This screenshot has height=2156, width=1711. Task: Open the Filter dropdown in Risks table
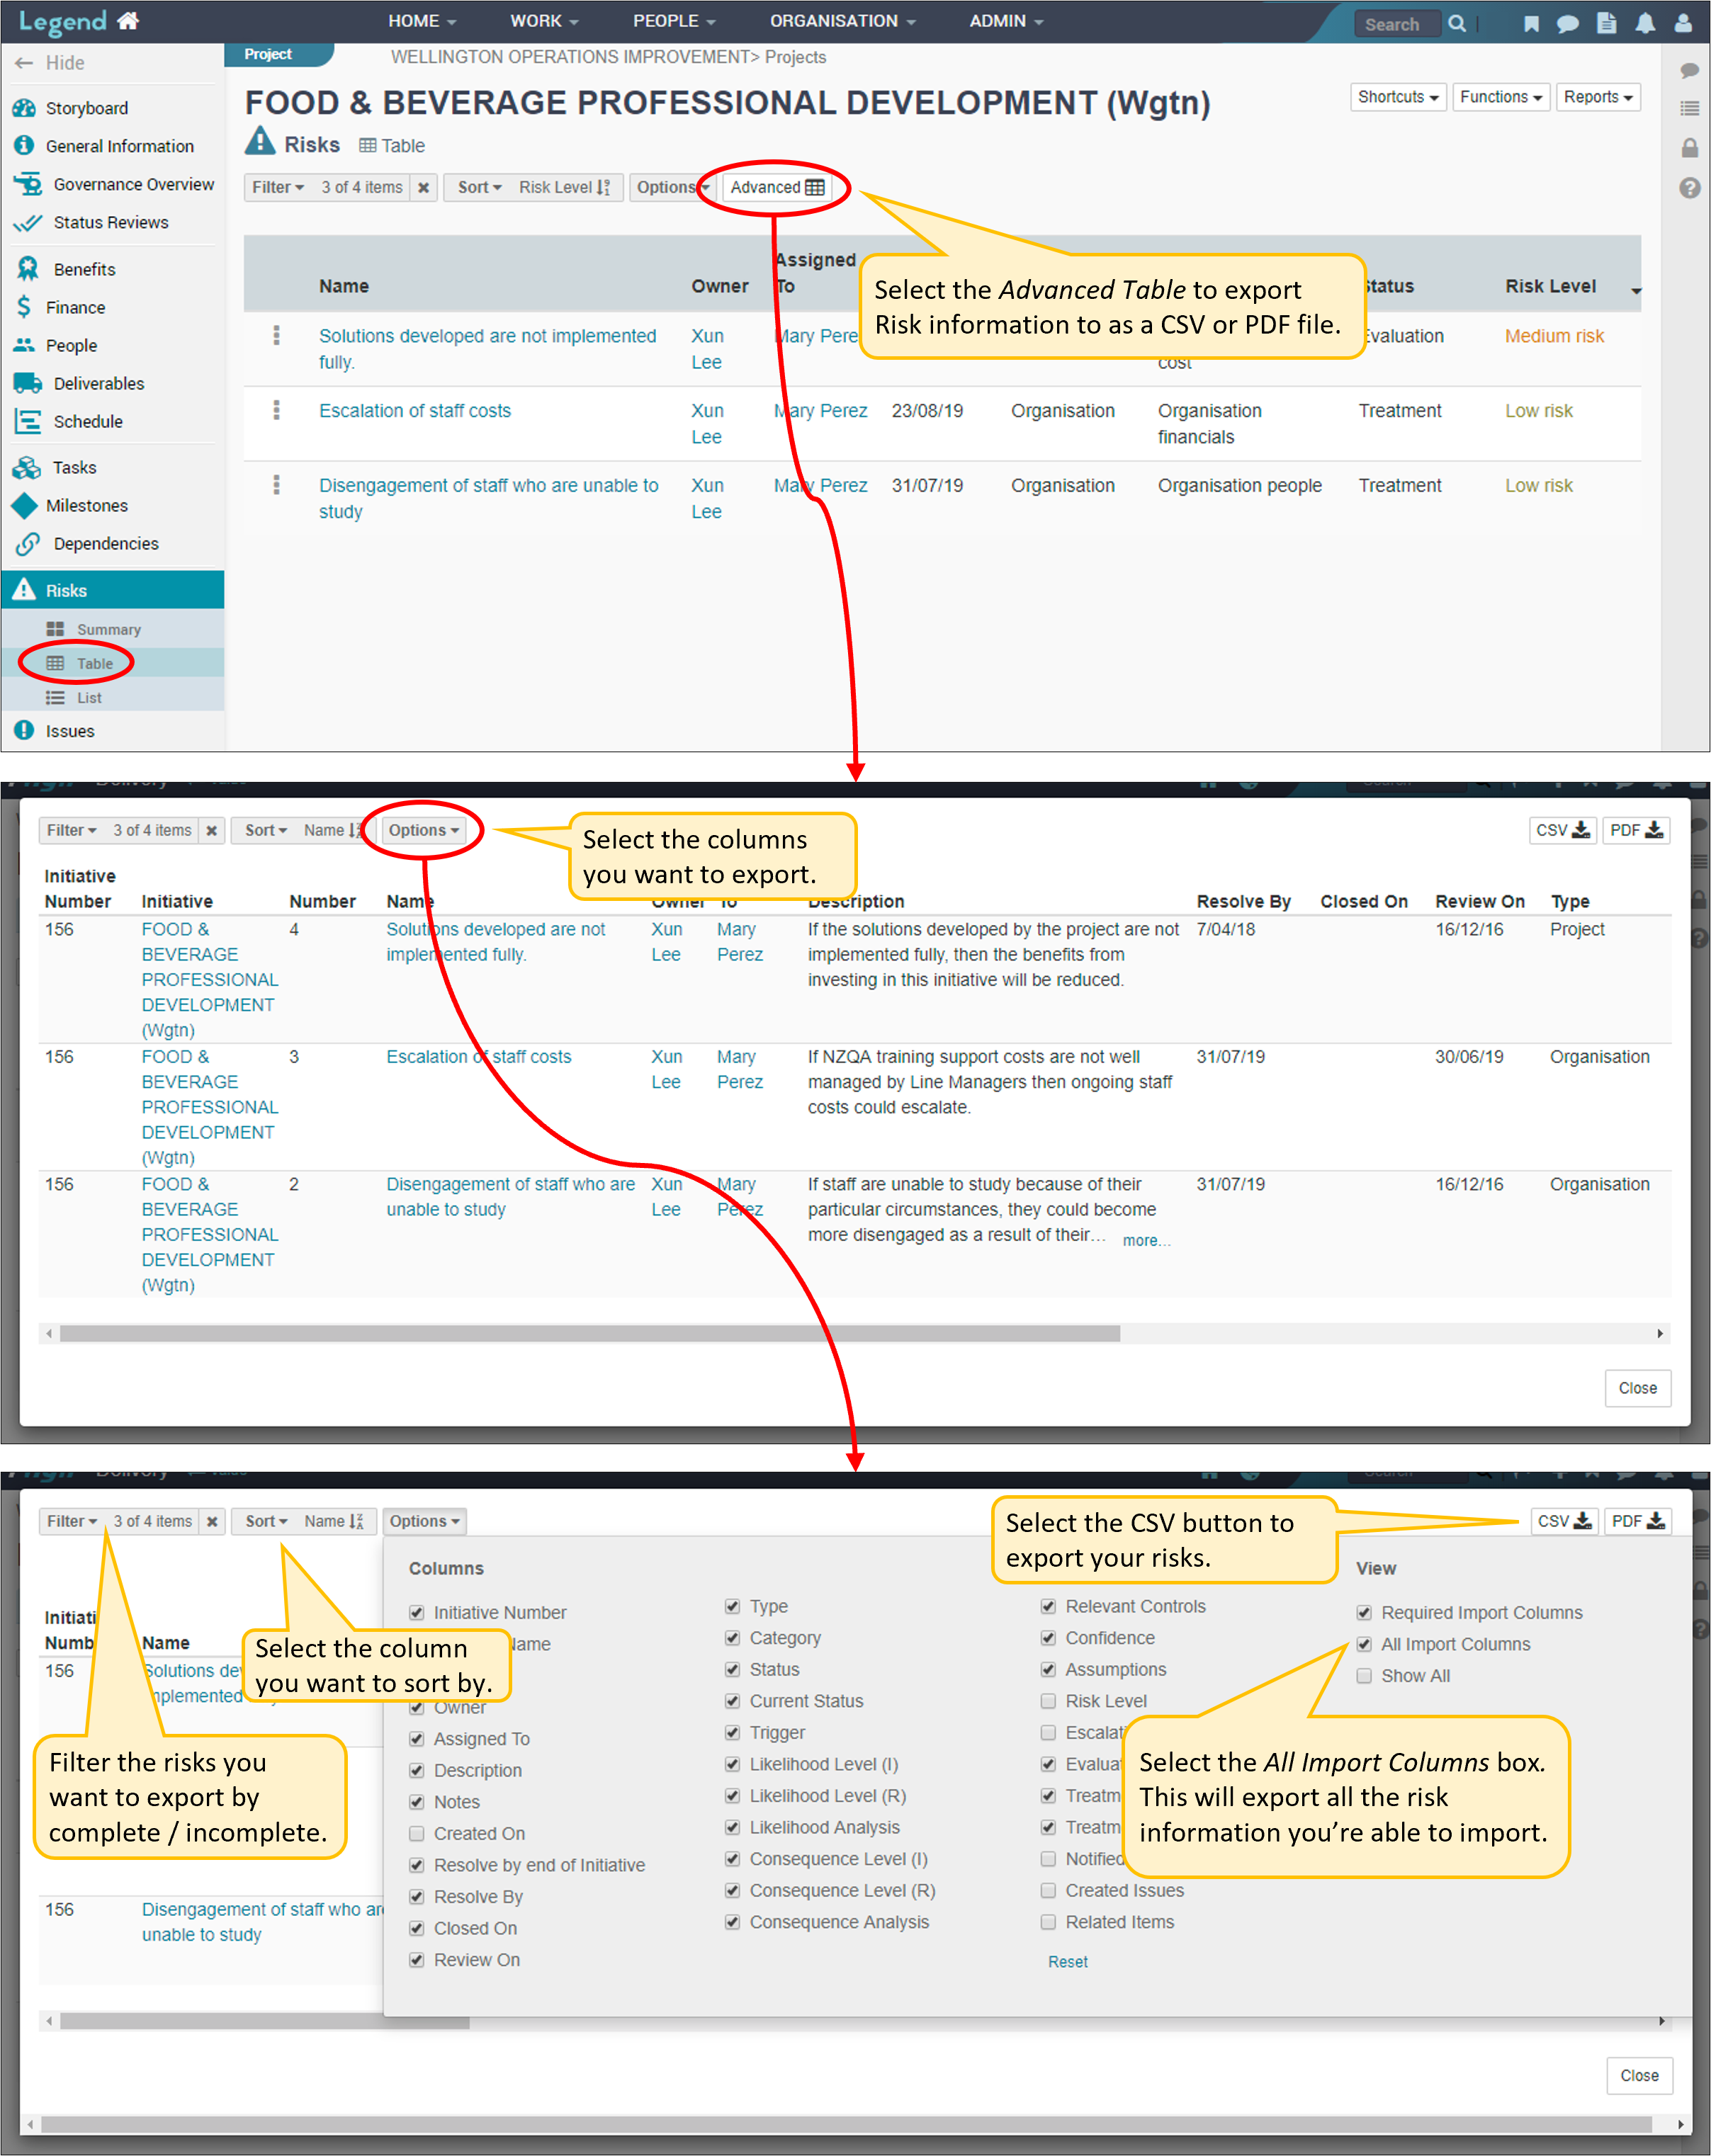tap(277, 187)
